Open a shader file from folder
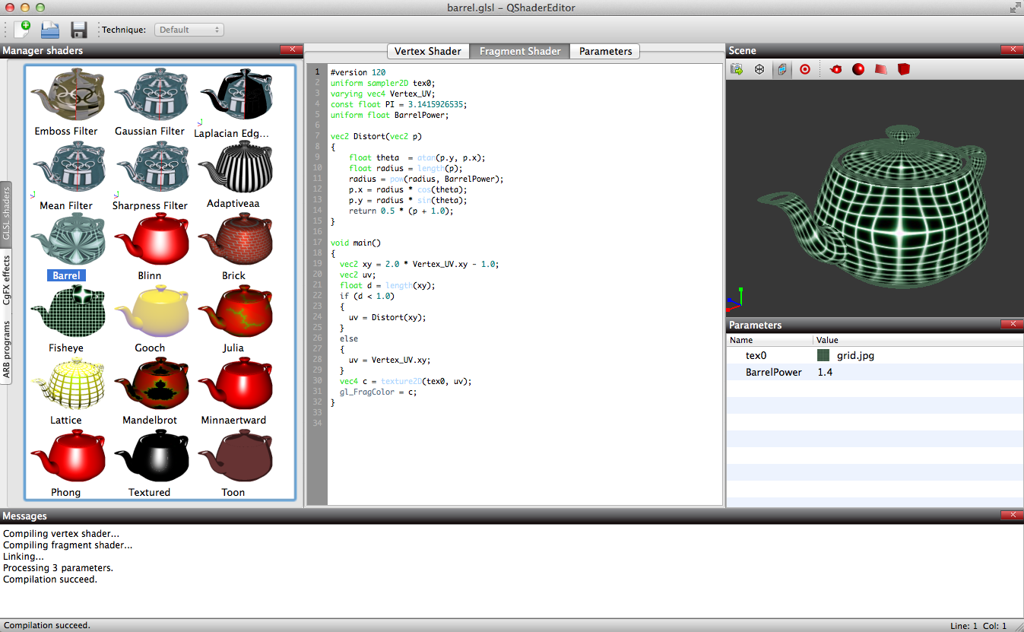 pyautogui.click(x=50, y=30)
